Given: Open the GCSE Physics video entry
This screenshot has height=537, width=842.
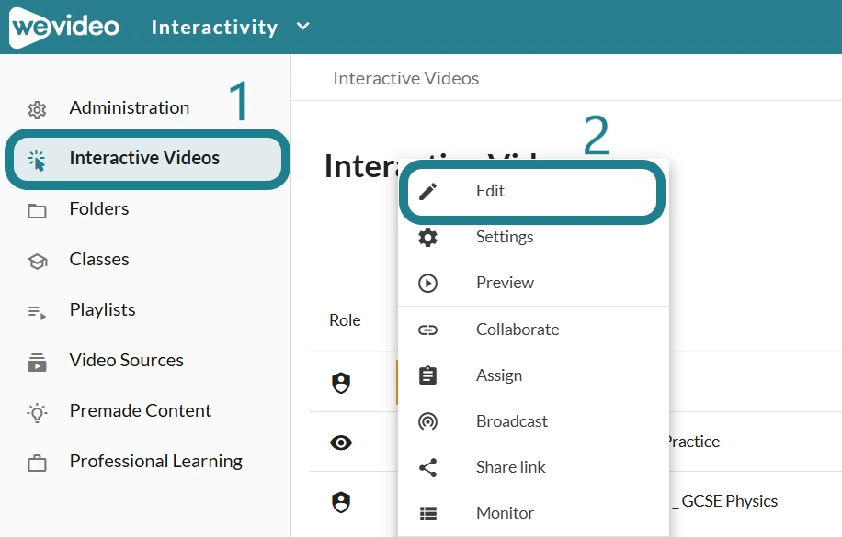Looking at the screenshot, I should [x=725, y=501].
